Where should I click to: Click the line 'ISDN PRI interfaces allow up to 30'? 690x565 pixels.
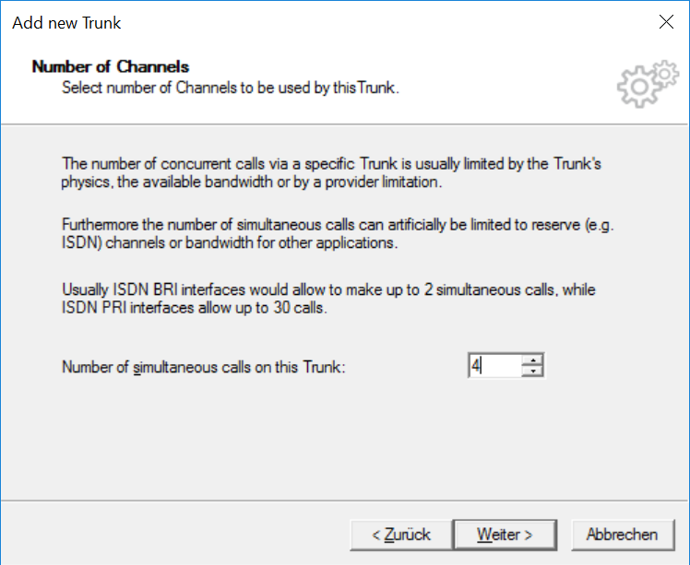(x=194, y=307)
